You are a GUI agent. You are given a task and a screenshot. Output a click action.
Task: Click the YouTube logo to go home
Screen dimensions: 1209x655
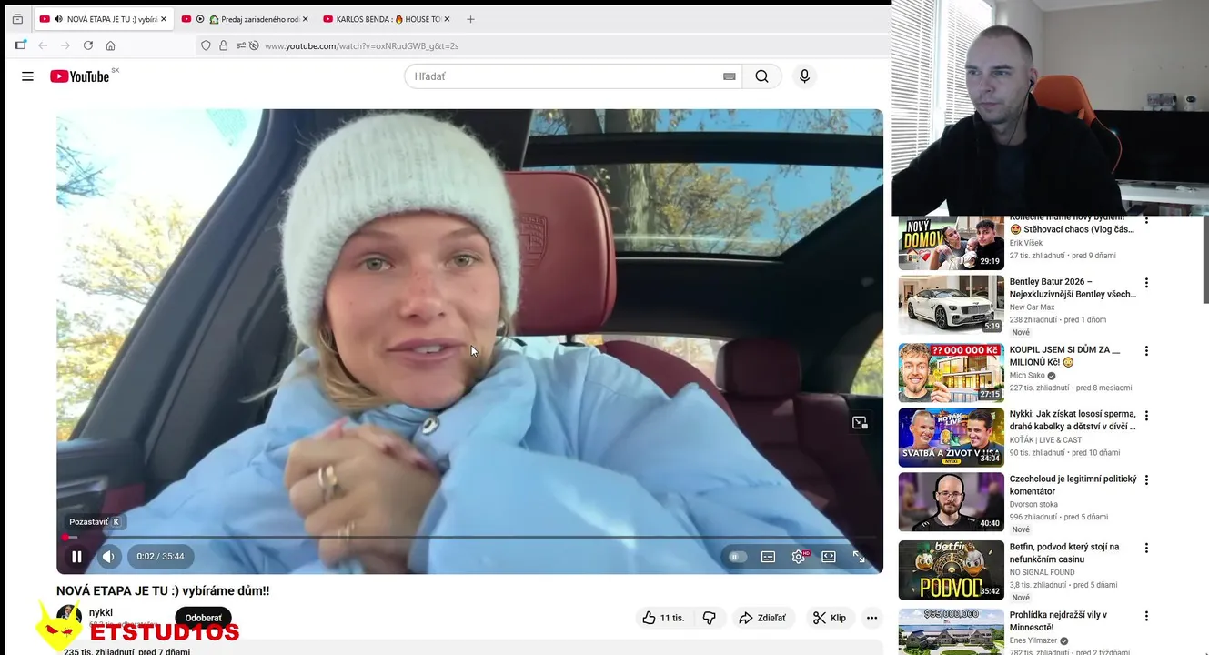click(x=80, y=76)
